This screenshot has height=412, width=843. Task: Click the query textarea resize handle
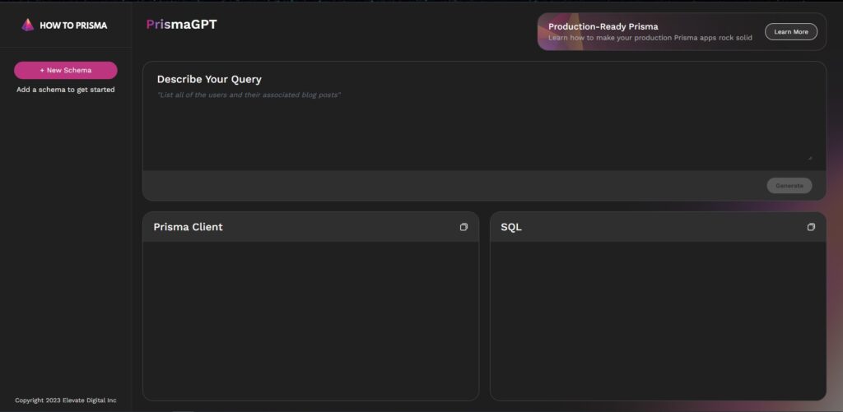(x=810, y=158)
